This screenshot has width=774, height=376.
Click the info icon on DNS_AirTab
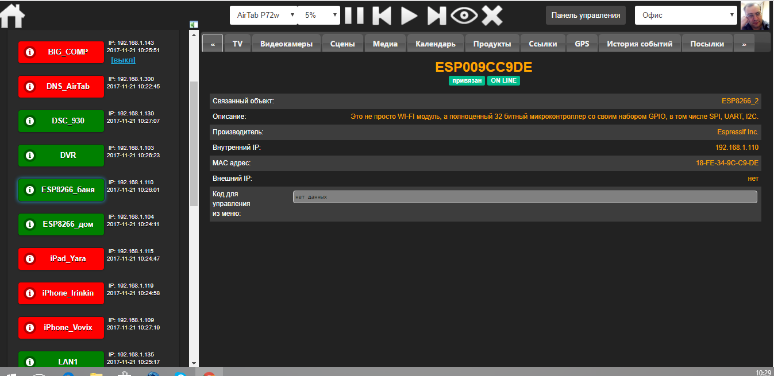click(x=30, y=86)
